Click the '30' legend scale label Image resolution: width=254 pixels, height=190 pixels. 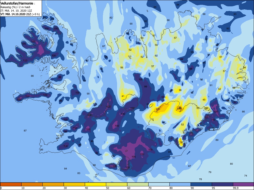[65, 188]
